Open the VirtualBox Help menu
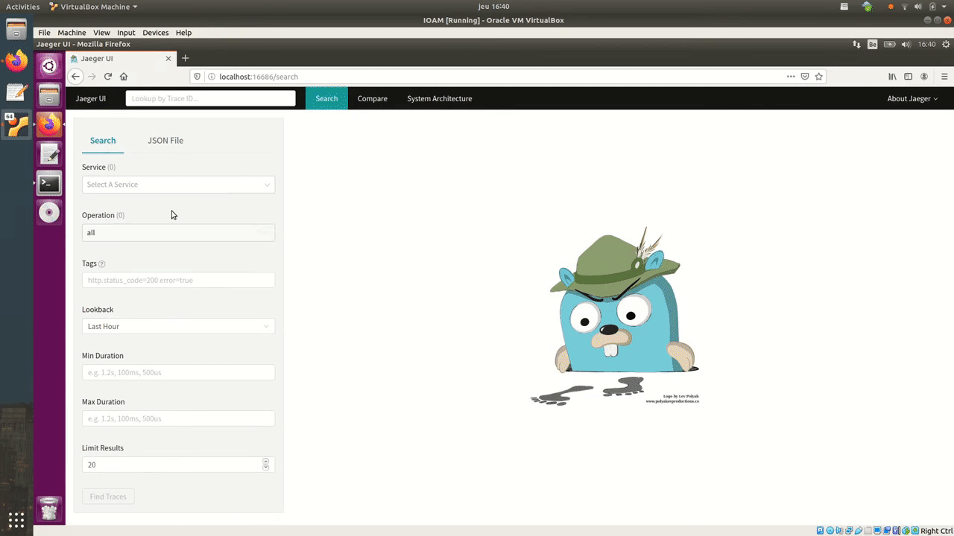 (x=183, y=33)
